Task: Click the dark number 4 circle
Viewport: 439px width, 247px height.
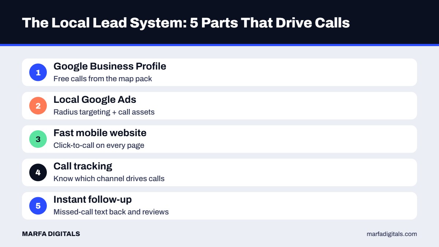Action: click(x=38, y=172)
